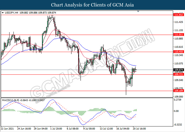Select the 109.721 red price label
The width and height of the screenshot is (185, 132).
click(x=179, y=74)
